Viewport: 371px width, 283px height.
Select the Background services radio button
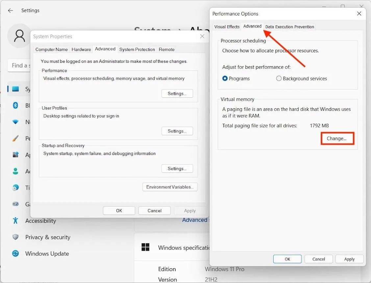[279, 78]
